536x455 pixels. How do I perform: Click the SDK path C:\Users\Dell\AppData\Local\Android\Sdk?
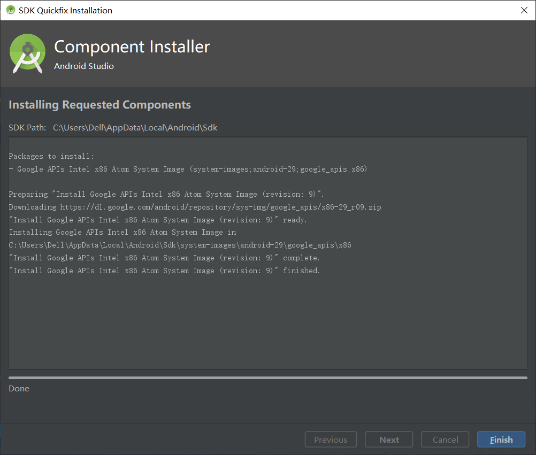[x=135, y=127]
